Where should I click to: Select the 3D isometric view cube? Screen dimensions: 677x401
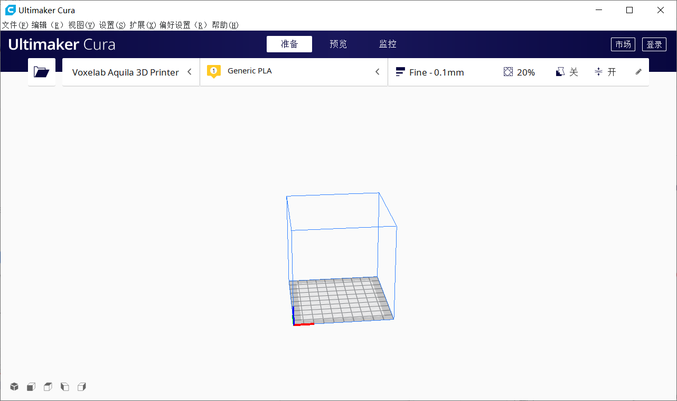tap(14, 386)
